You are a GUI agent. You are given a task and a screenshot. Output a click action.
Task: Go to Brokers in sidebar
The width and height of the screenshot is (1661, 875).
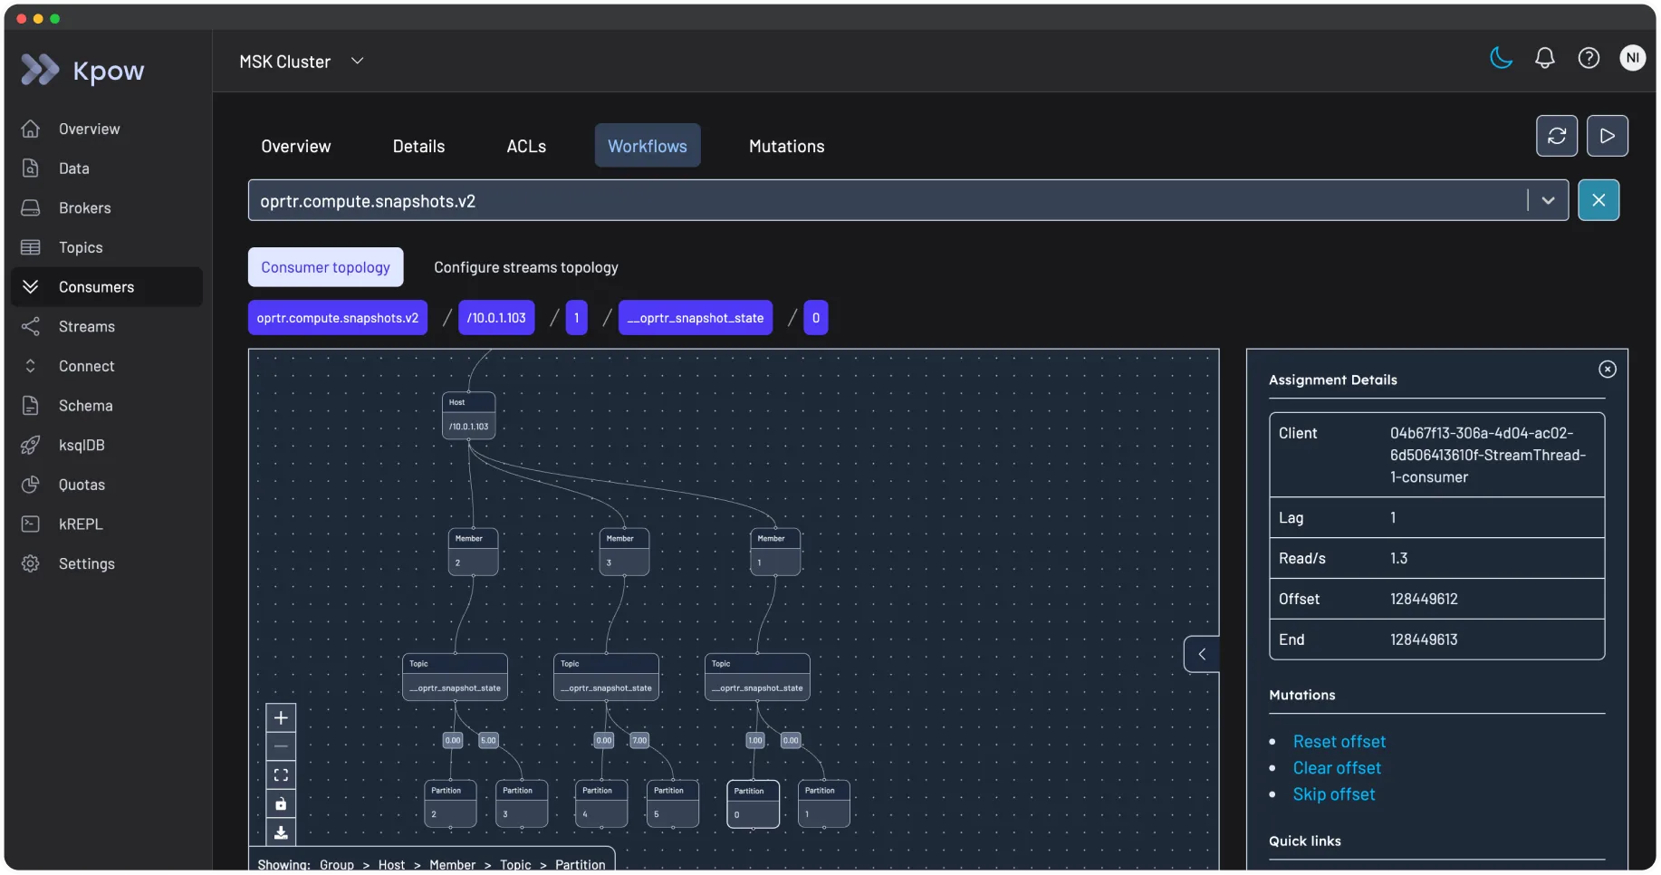coord(107,208)
